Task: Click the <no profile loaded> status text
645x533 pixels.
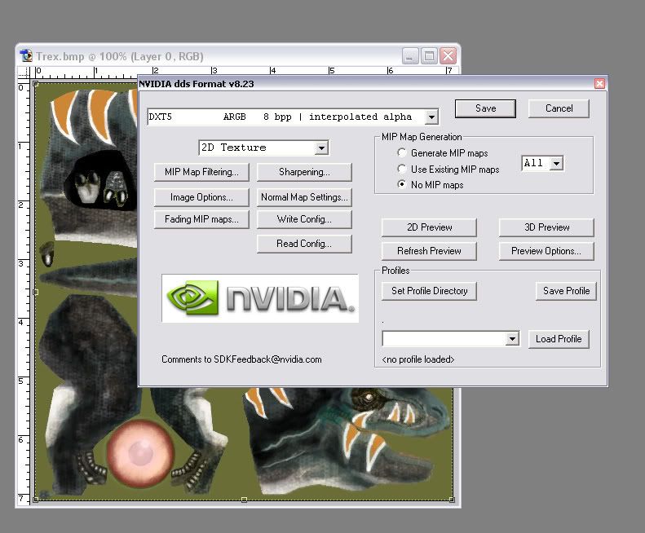Action: 418,359
